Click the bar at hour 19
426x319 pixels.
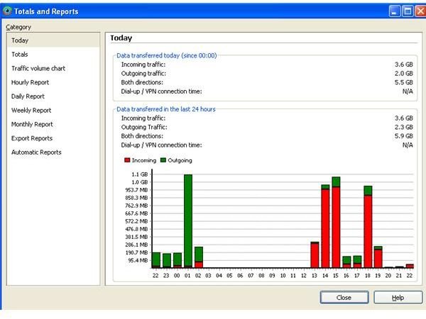tap(378, 257)
